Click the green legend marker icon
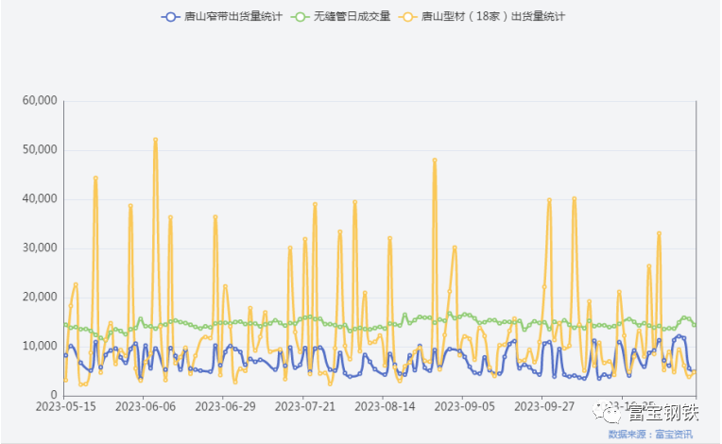 point(301,17)
